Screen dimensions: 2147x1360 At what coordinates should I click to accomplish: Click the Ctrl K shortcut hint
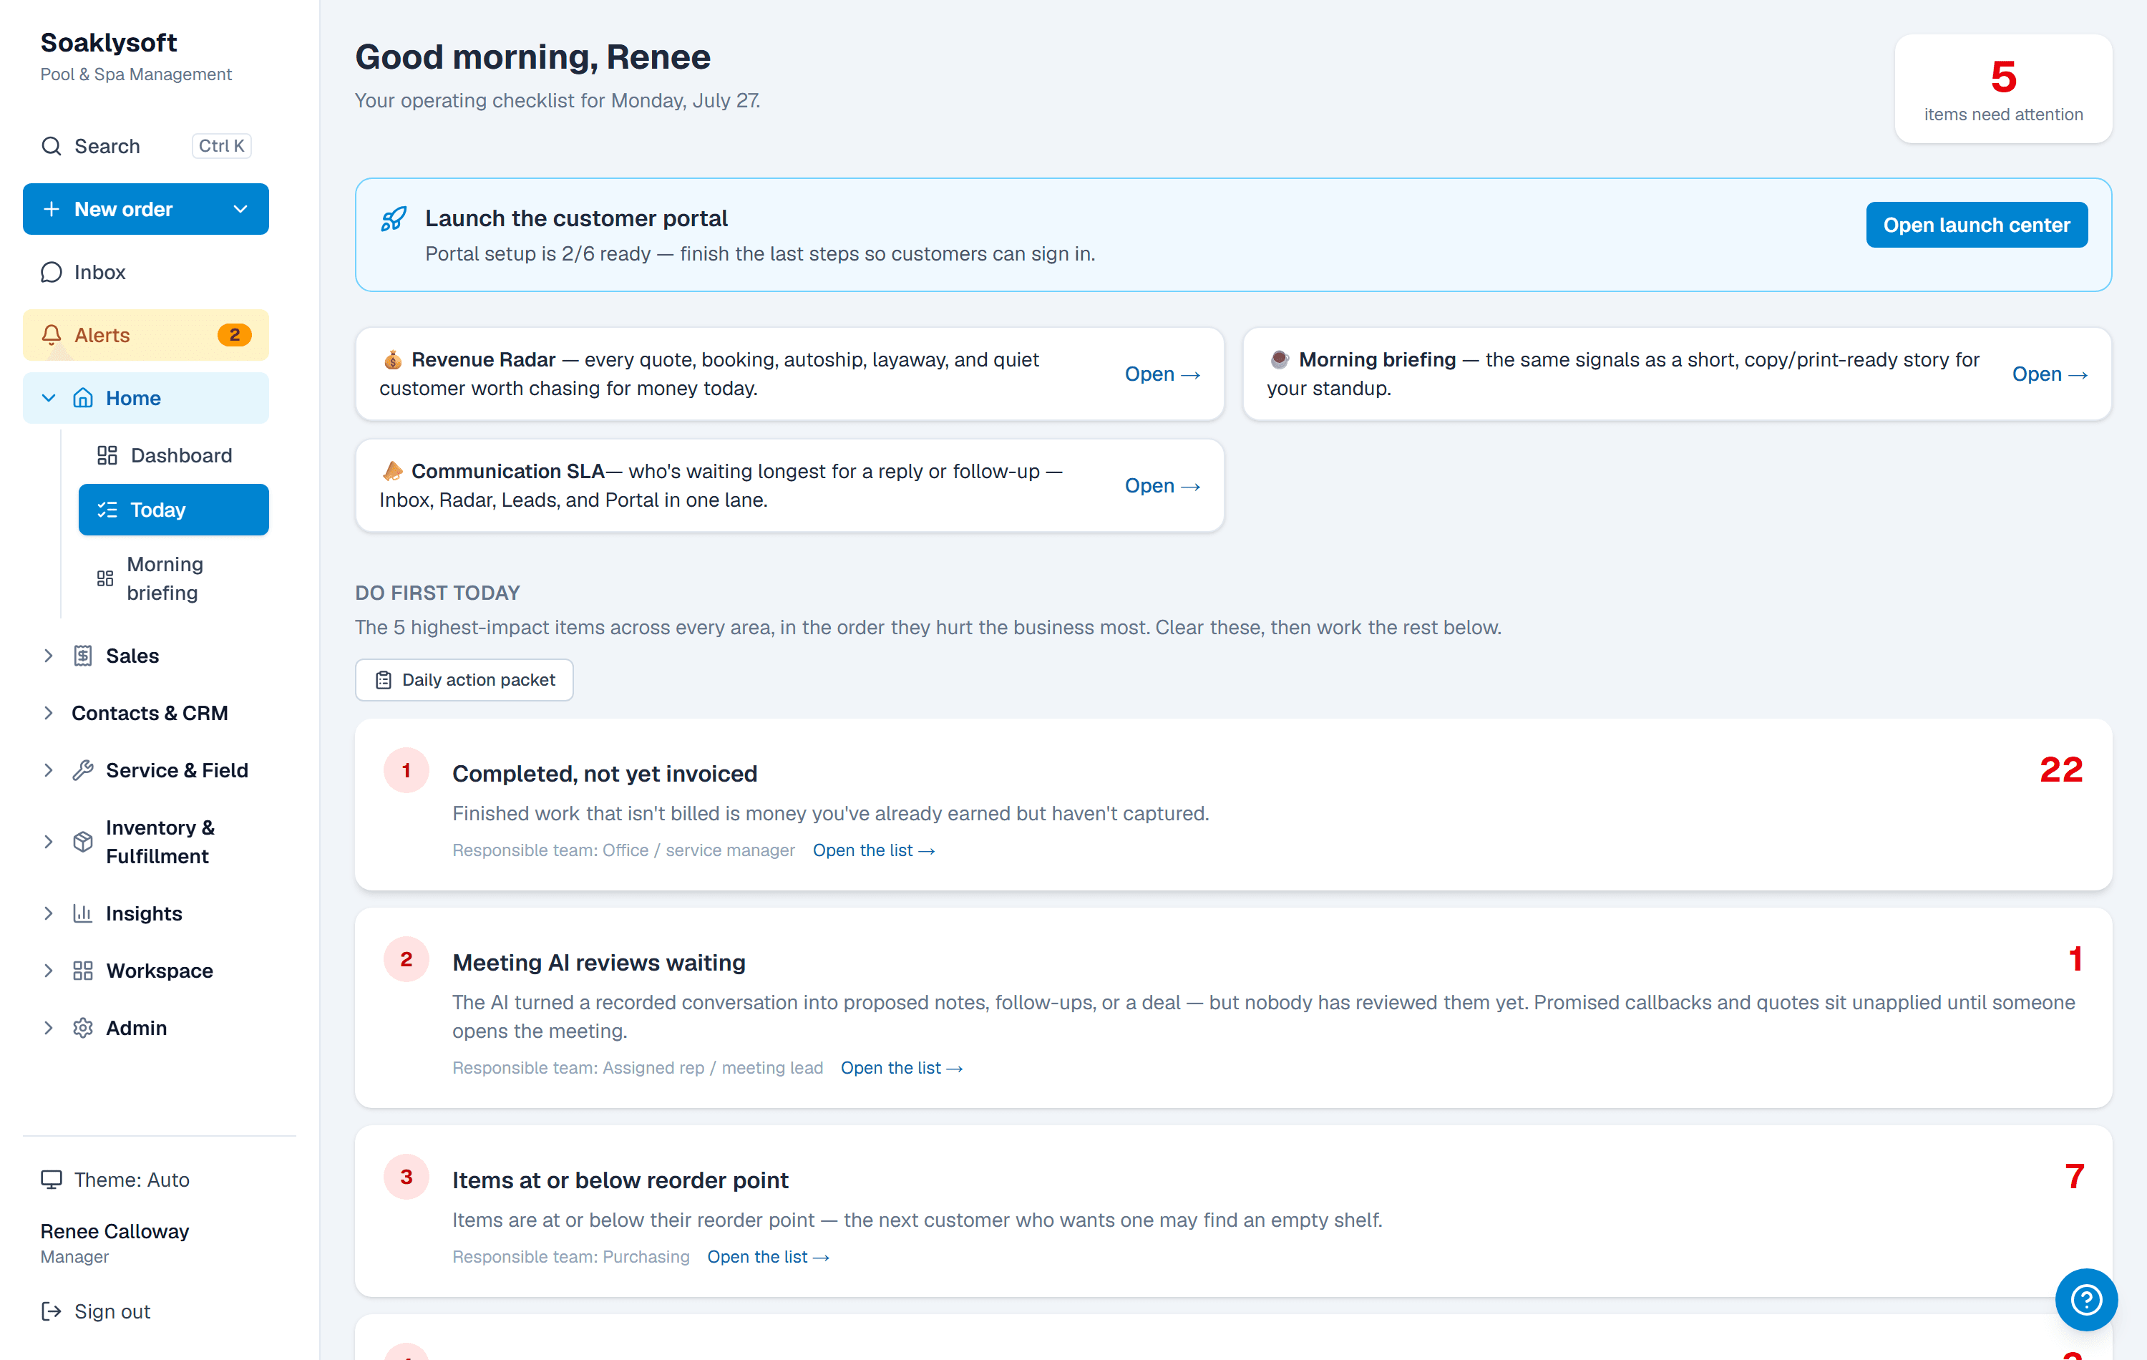point(221,146)
